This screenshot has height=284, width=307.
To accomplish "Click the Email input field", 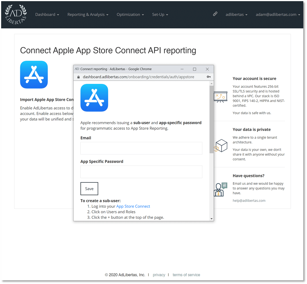I will 141,148.
